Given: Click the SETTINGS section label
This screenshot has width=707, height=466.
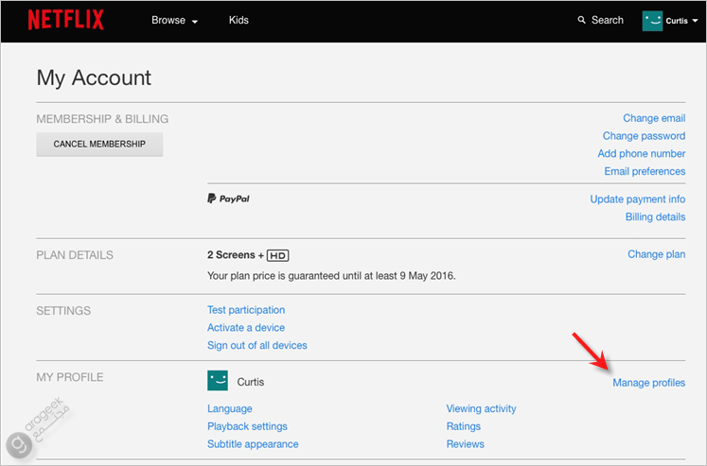Looking at the screenshot, I should pyautogui.click(x=63, y=311).
